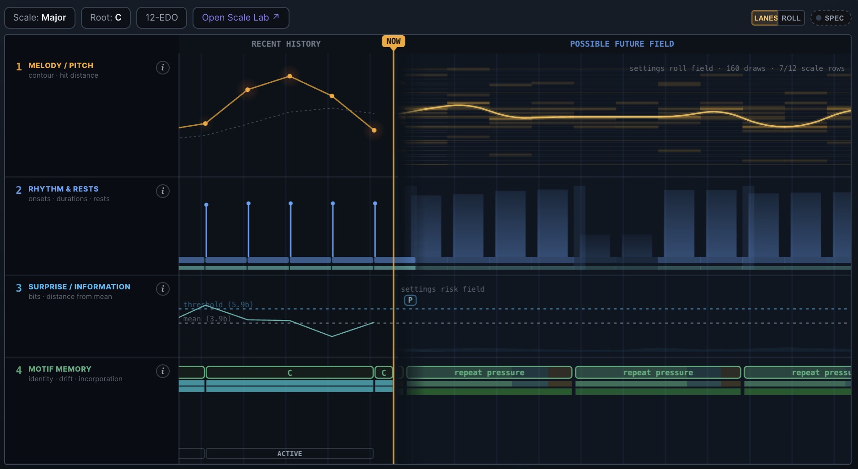The image size is (858, 469).
Task: Open the Root: C selector
Action: click(x=106, y=18)
